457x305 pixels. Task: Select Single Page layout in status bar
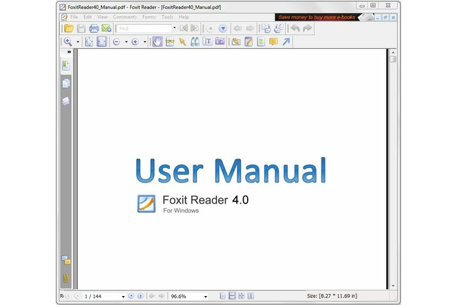click(223, 296)
